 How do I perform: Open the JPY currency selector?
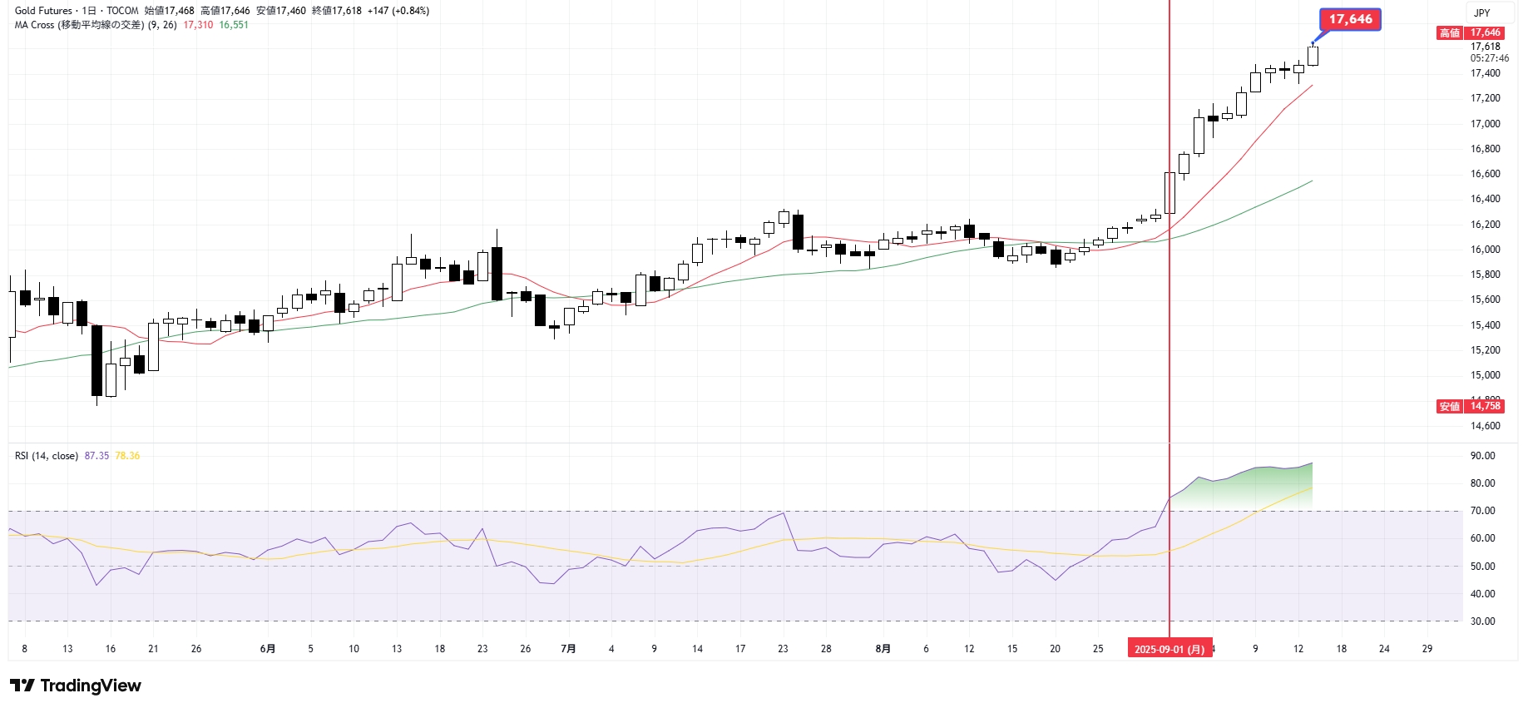point(1482,12)
